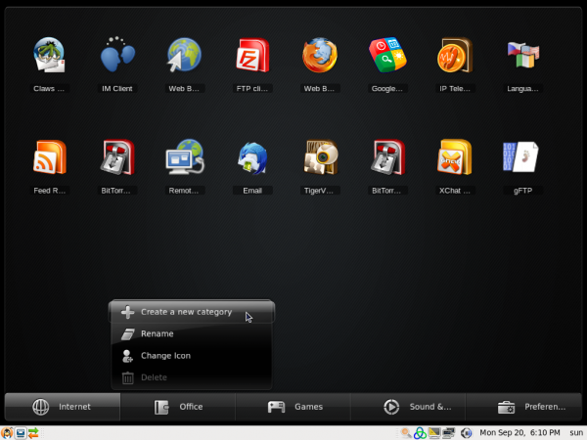This screenshot has height=440, width=587.
Task: Click the 'sun' user label in the panel
Action: (576, 433)
